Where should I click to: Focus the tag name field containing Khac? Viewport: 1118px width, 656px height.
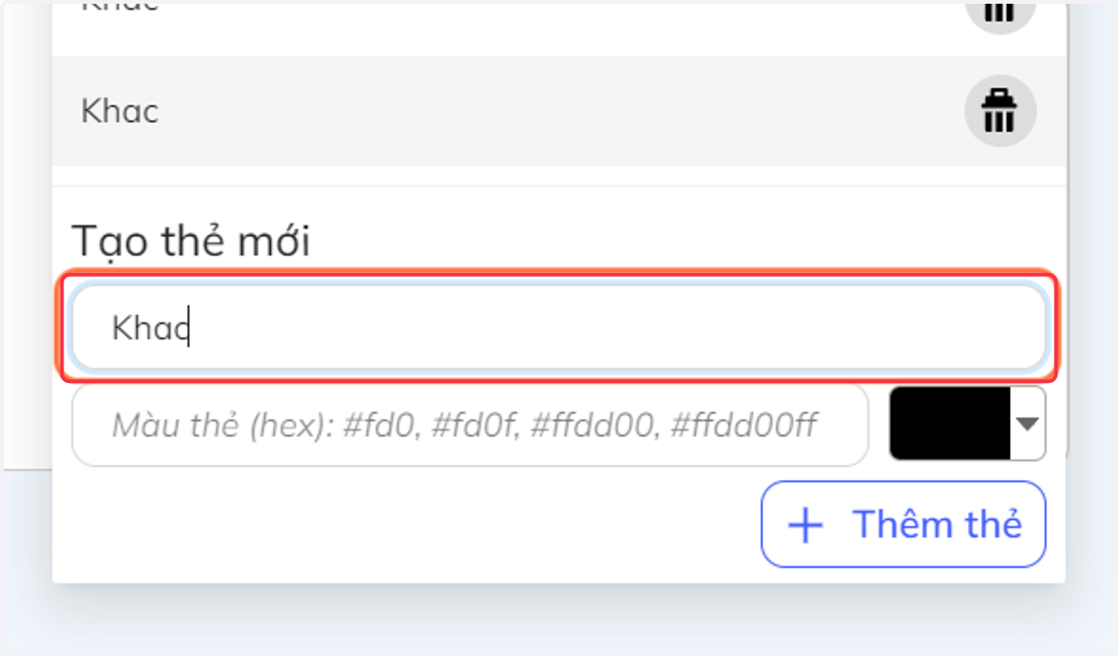(x=559, y=327)
